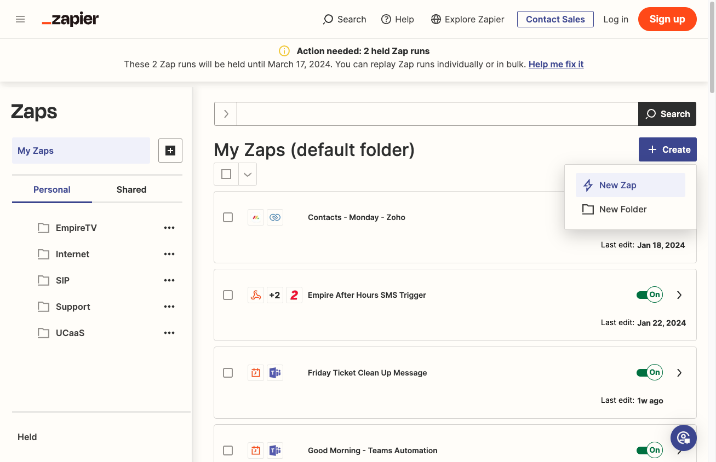716x462 pixels.
Task: Open the Friday Ticket Clean Up Message Zap
Action: 368,373
